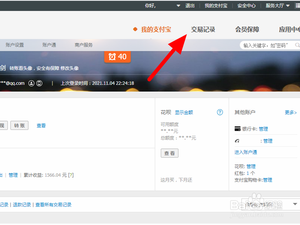Click 管理 link before 累计收益
Image resolution: width=300 pixels, height=225 pixels.
coord(13,175)
